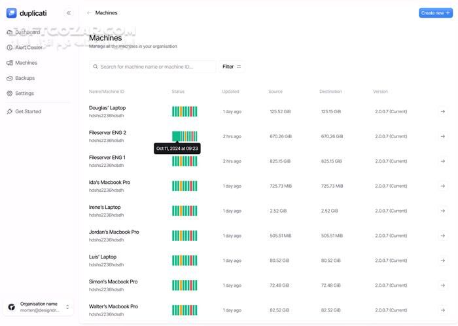Open arrow for Douglas' Laptop row

pyautogui.click(x=443, y=112)
